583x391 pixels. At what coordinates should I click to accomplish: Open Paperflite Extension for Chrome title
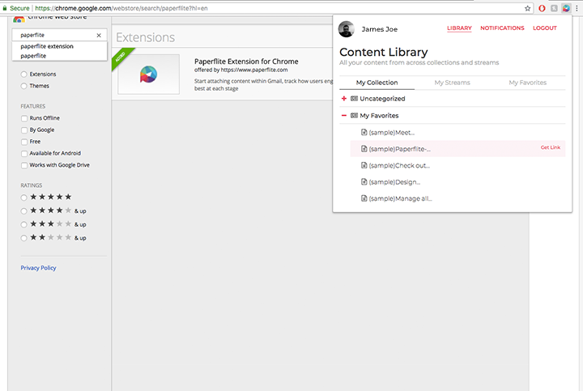(246, 62)
